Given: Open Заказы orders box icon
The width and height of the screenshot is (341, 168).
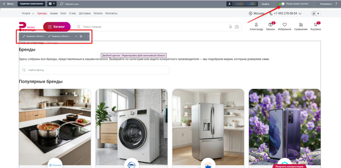Looking at the screenshot, I should pos(271,26).
